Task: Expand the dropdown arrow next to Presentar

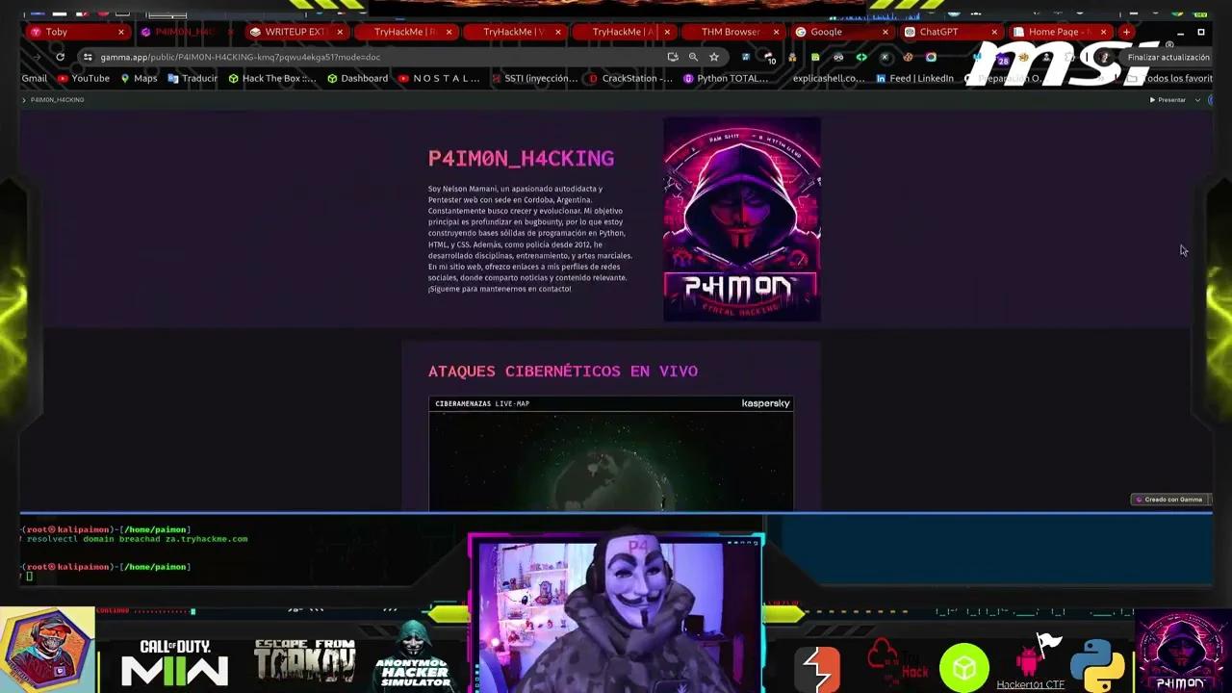Action: (1197, 100)
